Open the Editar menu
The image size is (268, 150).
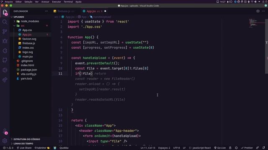click(x=18, y=2)
